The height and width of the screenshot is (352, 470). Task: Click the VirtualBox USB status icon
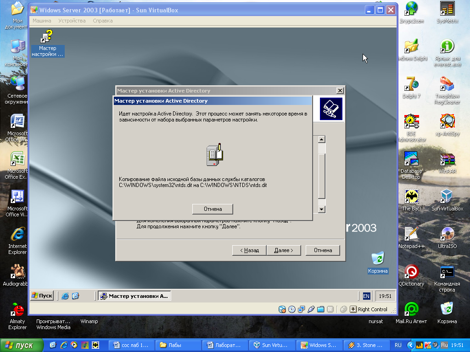tap(311, 309)
